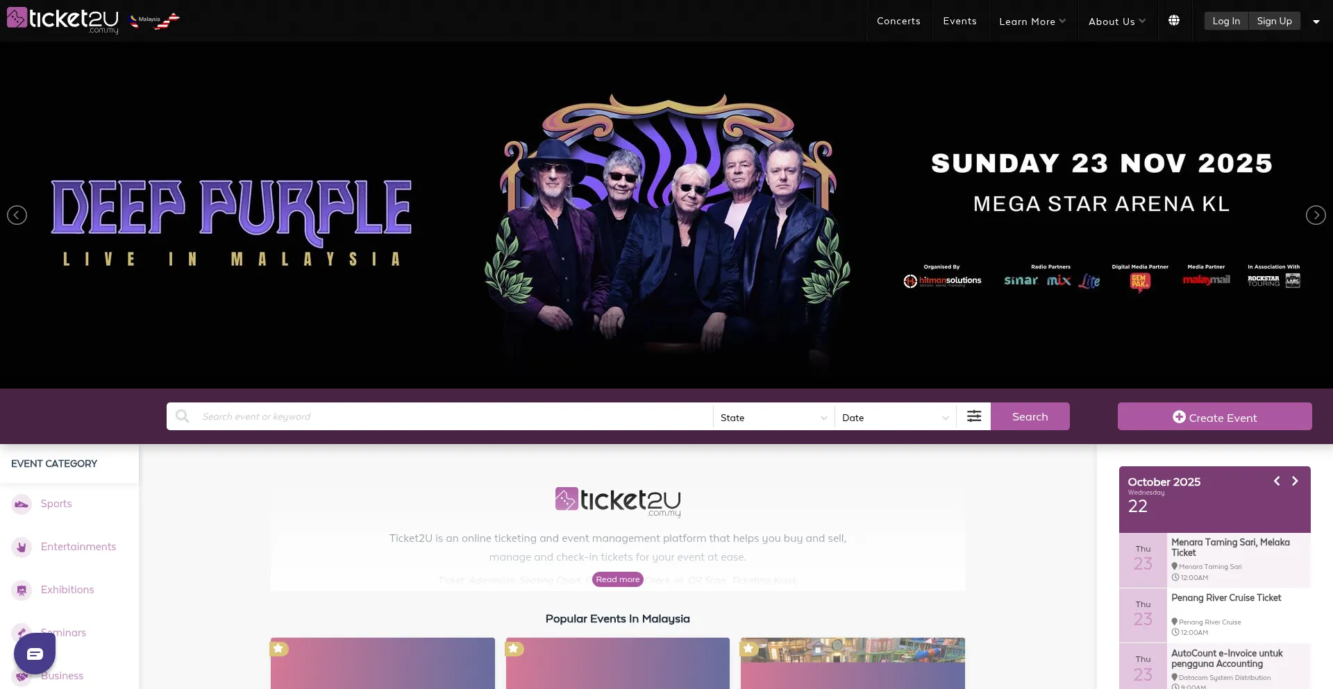Go to previous banner slide arrow
The height and width of the screenshot is (689, 1333).
17,215
